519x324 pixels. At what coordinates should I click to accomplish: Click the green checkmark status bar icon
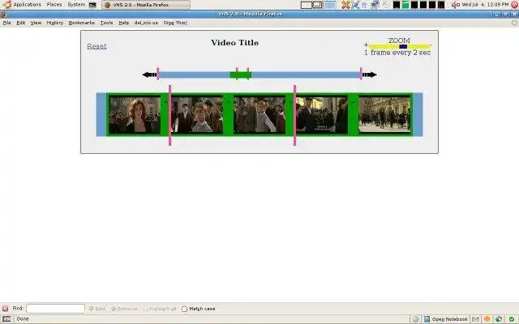click(x=512, y=319)
